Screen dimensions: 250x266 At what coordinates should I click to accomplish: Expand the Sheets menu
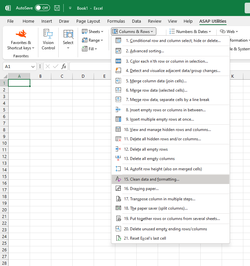[93, 32]
